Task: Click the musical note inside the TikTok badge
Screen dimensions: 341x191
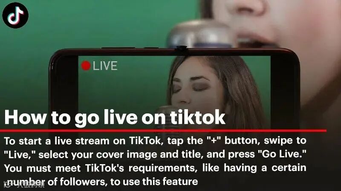Action: coord(15,15)
